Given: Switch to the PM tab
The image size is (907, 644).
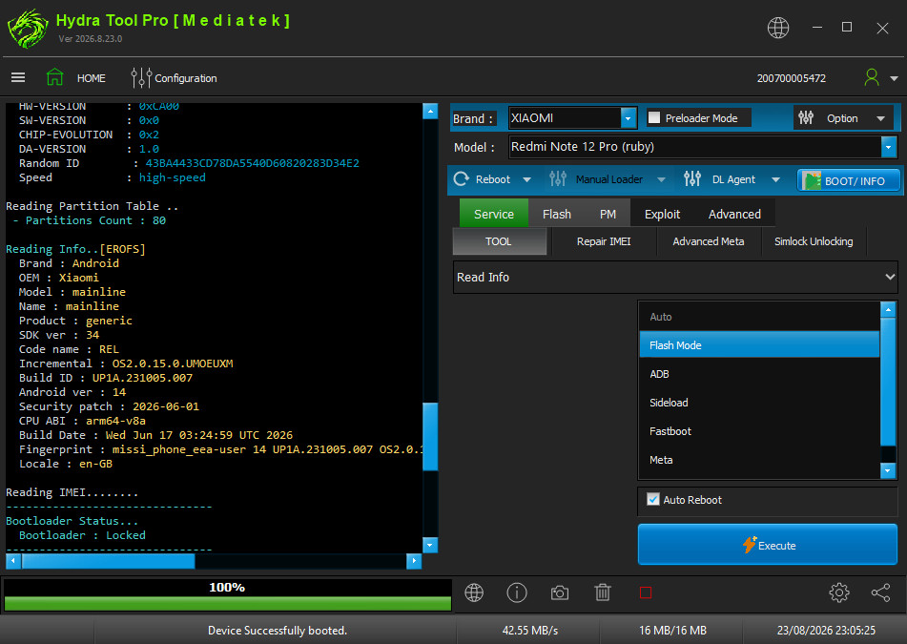Looking at the screenshot, I should (x=608, y=214).
